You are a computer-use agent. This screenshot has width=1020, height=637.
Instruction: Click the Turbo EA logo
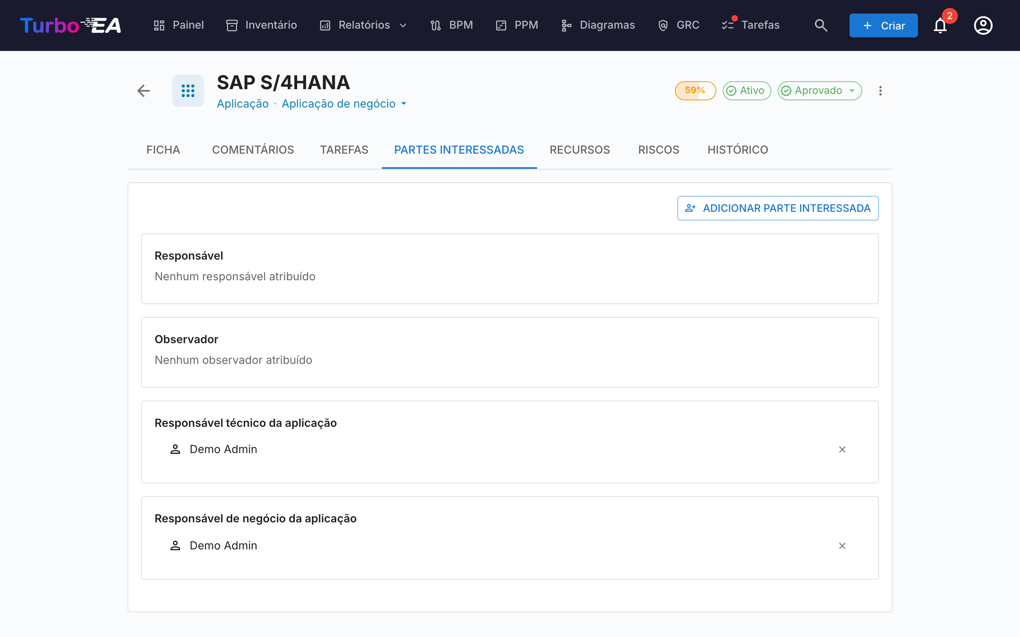(71, 25)
